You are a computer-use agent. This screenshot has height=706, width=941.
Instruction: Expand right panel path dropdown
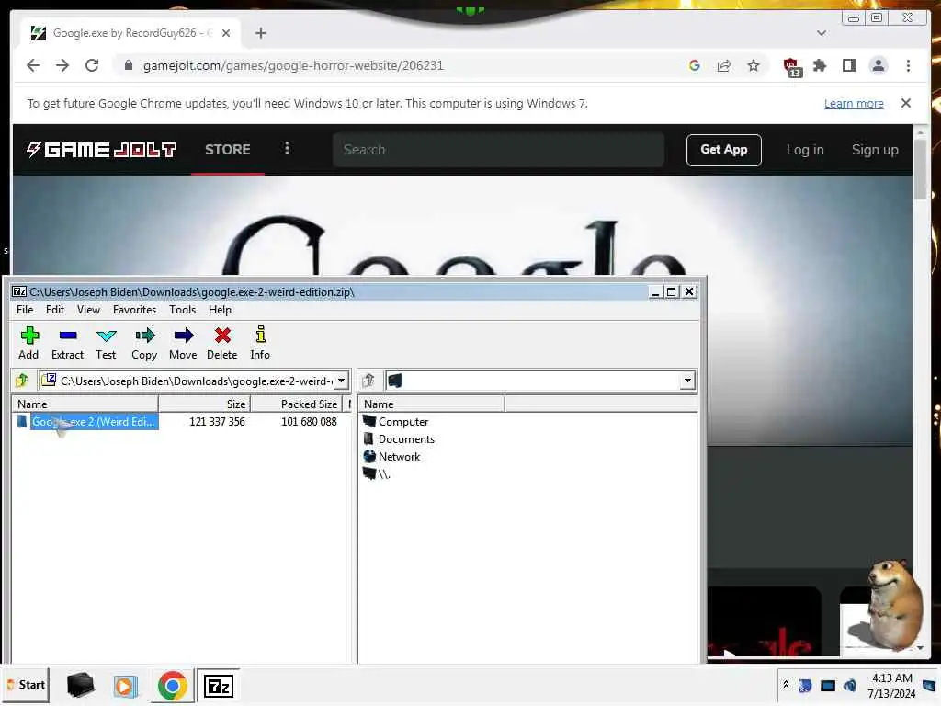687,381
